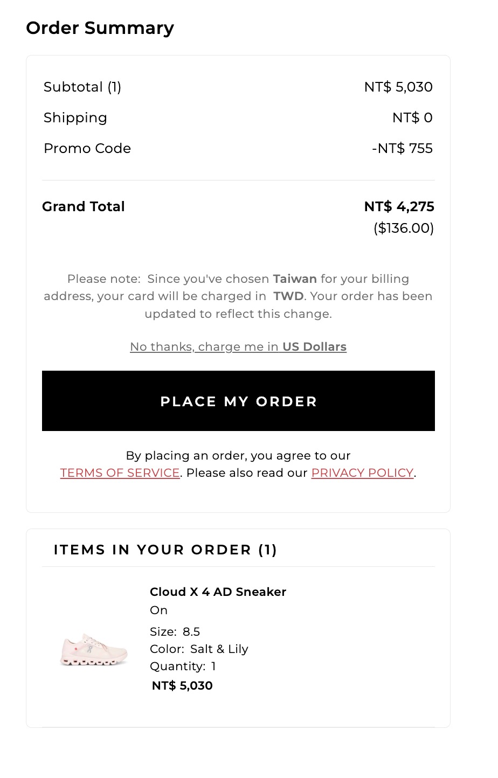Click the -NT$ 755 promo discount
This screenshot has width=498, height=778.
pos(402,148)
